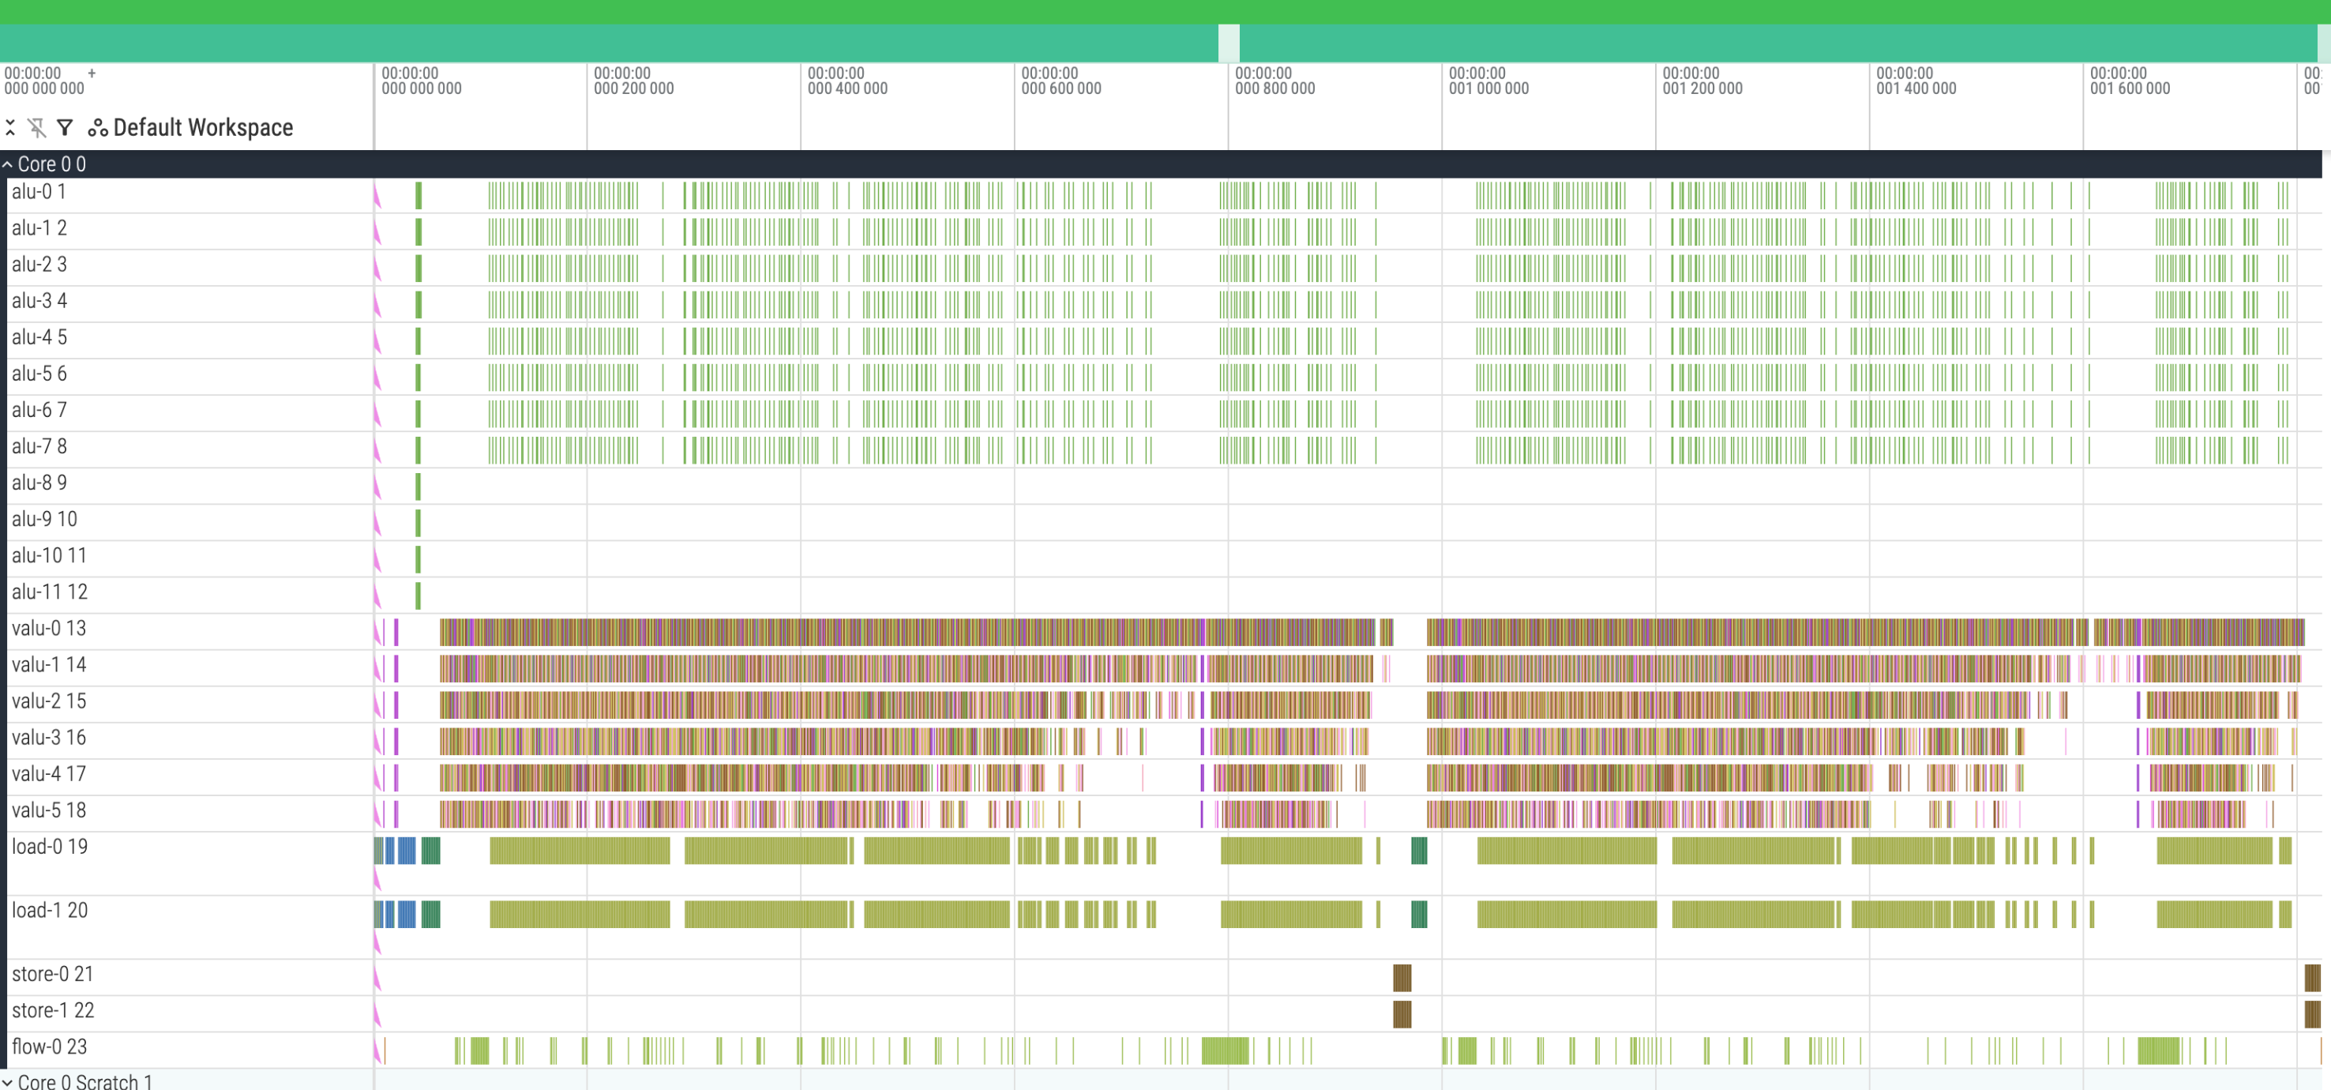The height and width of the screenshot is (1090, 2331).
Task: Expand the Core 0 Scratch 1 group
Action: click(8, 1081)
